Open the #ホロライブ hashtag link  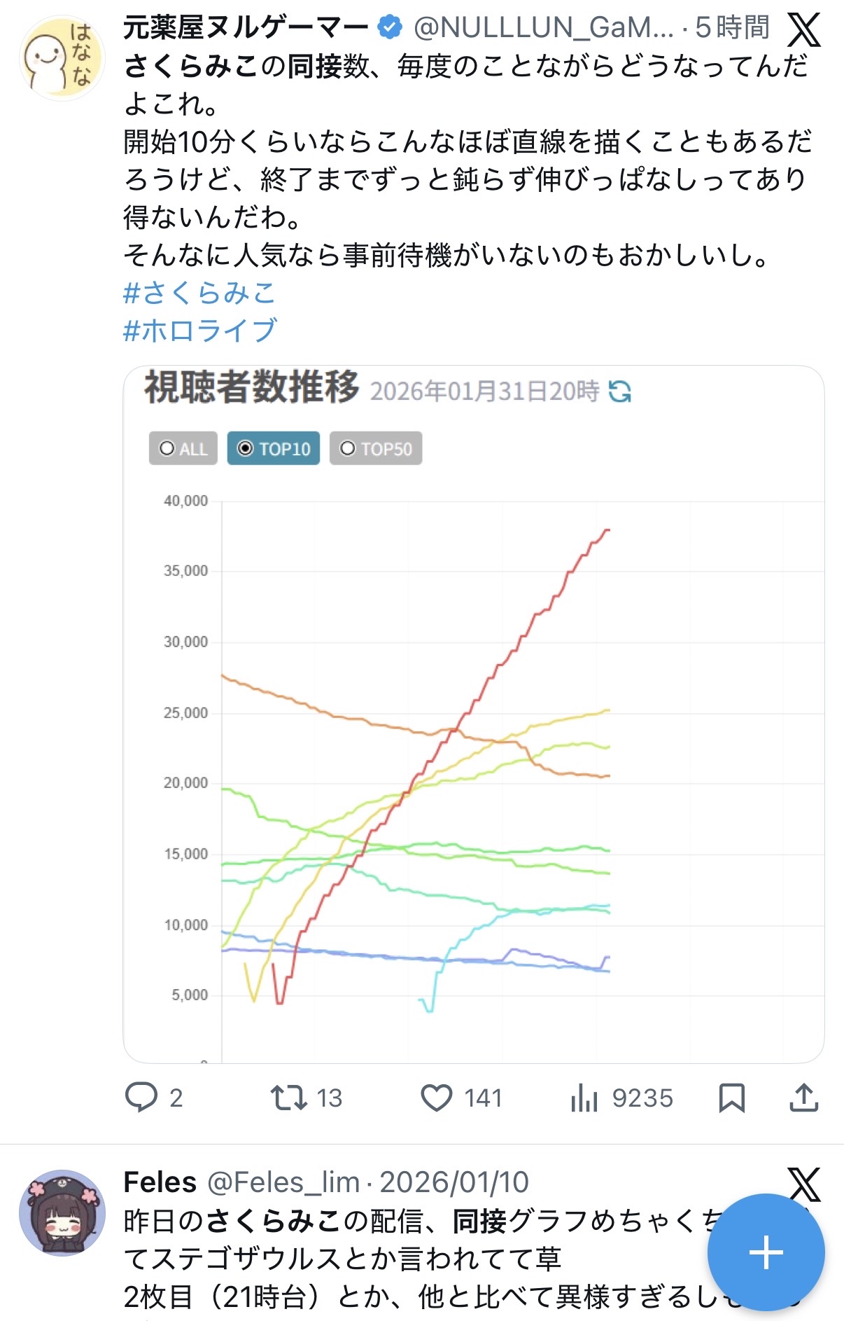click(200, 330)
